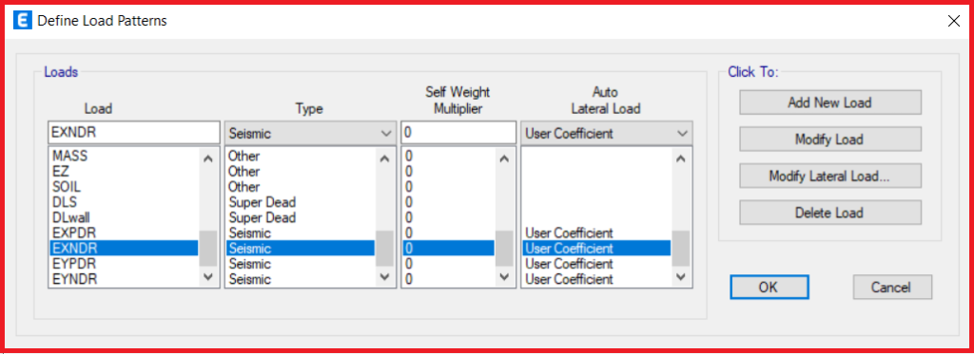Click the scrollbar thumb in the Load list
The image size is (974, 354).
208,249
